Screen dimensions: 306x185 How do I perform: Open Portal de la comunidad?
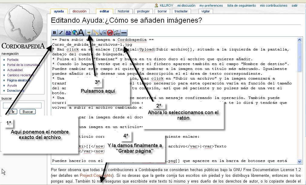point(23,65)
